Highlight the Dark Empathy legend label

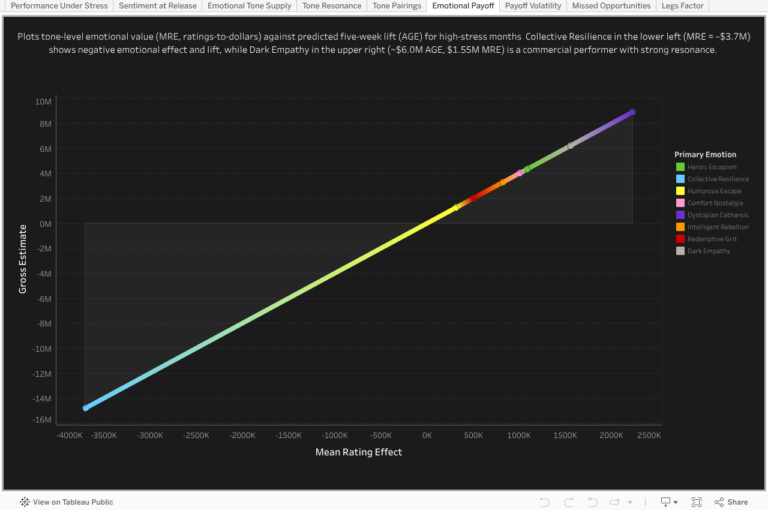click(x=709, y=251)
